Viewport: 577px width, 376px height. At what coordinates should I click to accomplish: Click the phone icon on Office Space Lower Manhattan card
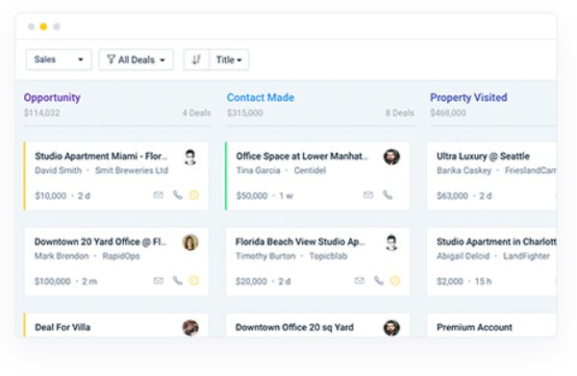(x=388, y=195)
